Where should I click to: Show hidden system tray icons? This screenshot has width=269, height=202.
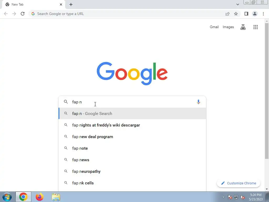pos(223,197)
